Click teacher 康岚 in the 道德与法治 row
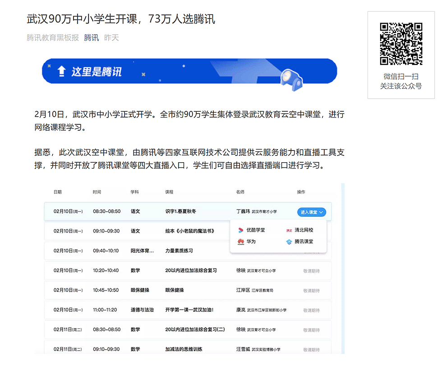The width and height of the screenshot is (442, 365). (261, 310)
